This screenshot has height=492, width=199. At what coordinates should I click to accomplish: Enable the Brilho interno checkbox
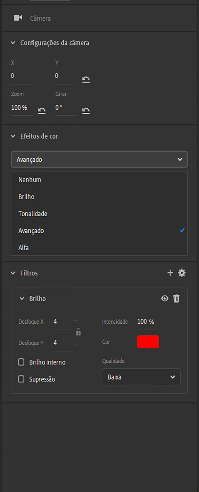(21, 362)
